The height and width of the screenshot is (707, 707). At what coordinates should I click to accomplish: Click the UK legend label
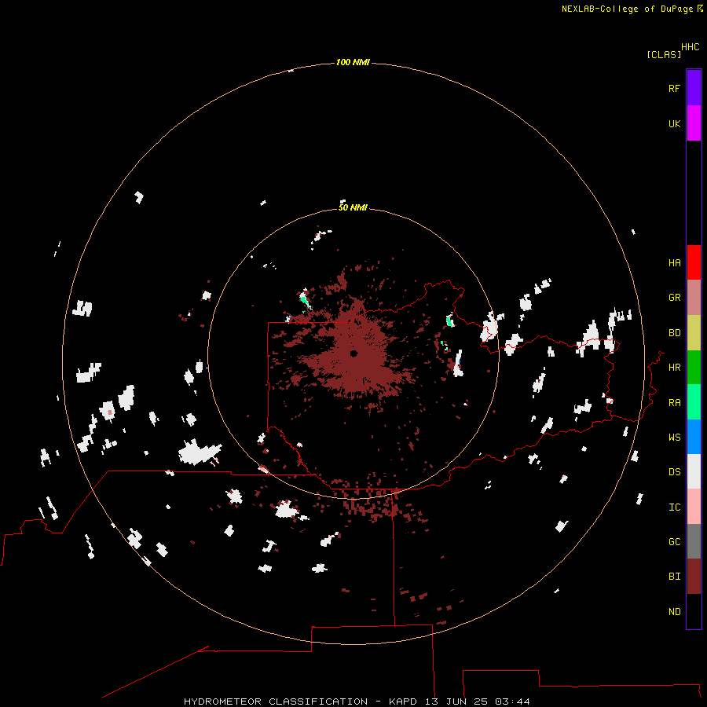(x=674, y=123)
